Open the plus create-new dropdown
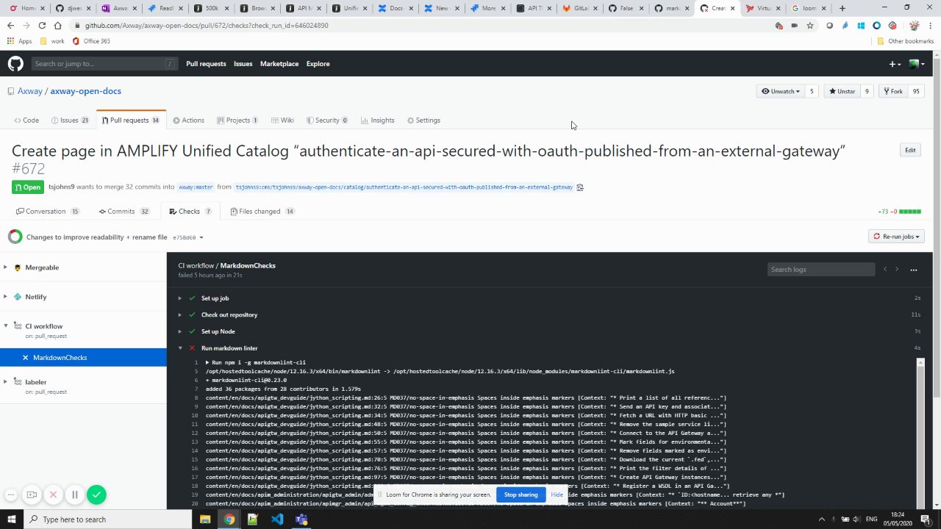Screen dimensions: 941x529 click(895, 64)
